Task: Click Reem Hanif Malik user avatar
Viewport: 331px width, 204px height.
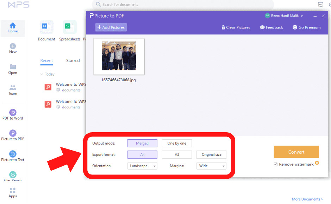Action: (267, 15)
